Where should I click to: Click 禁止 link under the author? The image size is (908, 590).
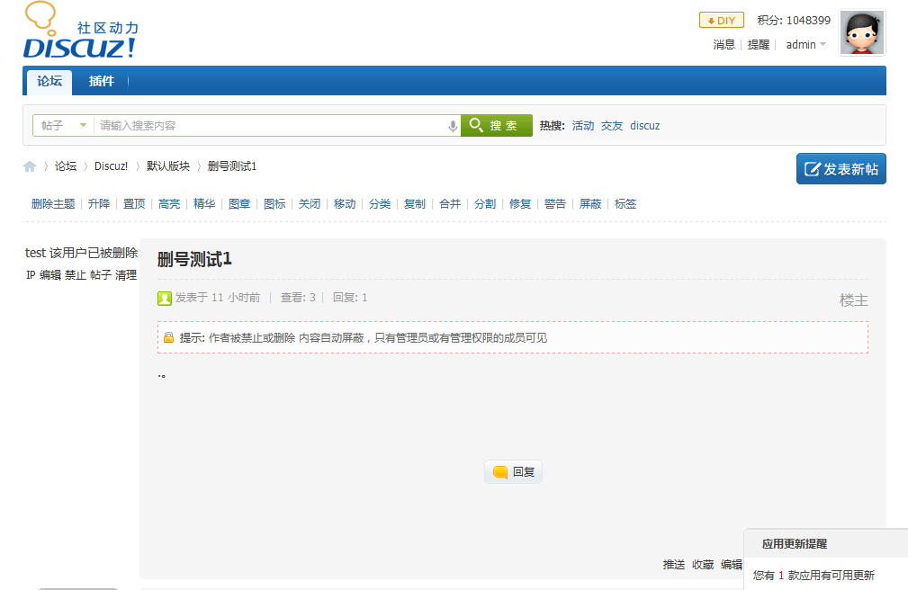tap(76, 275)
